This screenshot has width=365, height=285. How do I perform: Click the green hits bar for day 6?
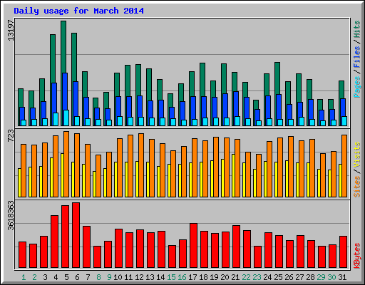point(74,57)
